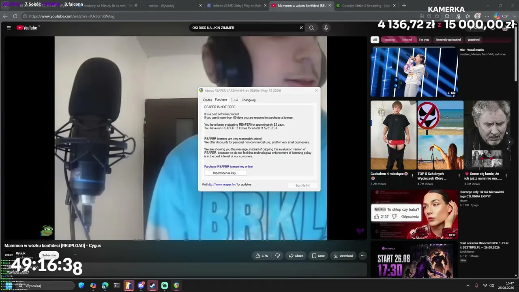
Task: Open Windows Security shield on taskbar
Action: coord(81,286)
